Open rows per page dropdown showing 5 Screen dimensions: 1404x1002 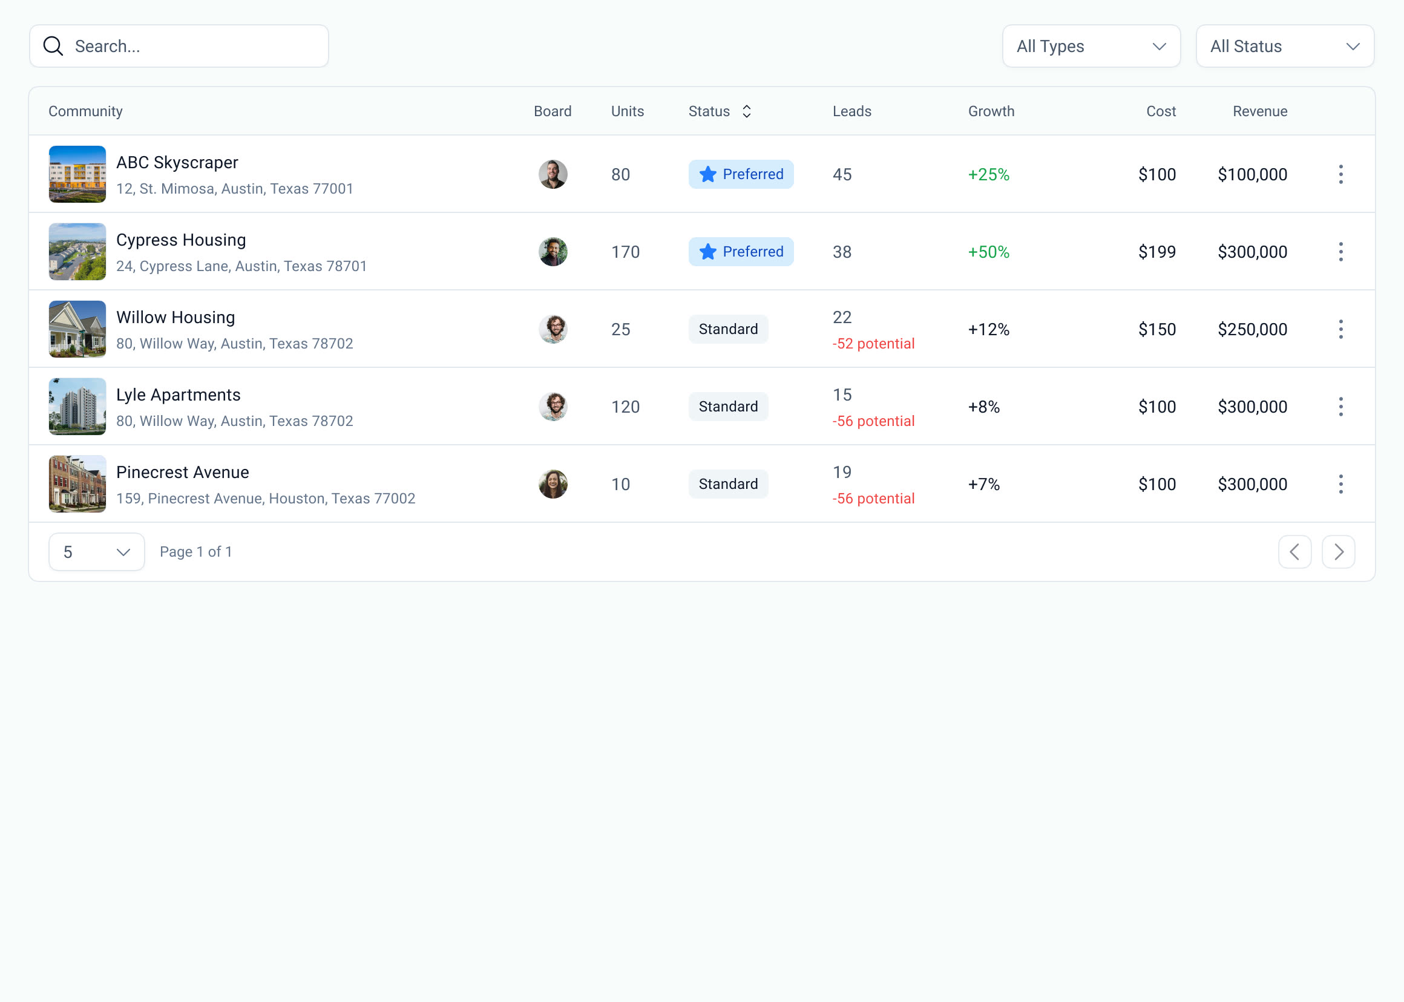(x=97, y=552)
